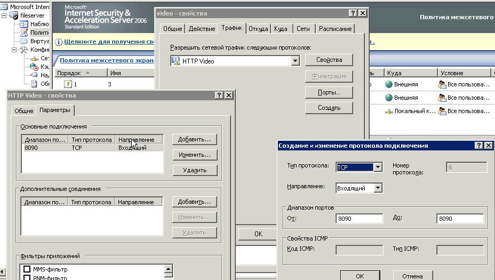Click the Configuration tools icon in tree
495x280 pixels.
coord(24,50)
